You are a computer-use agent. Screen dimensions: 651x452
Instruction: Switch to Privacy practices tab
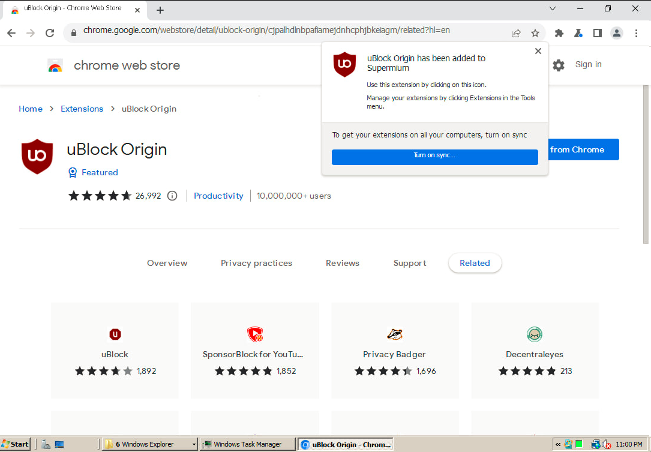pyautogui.click(x=256, y=263)
